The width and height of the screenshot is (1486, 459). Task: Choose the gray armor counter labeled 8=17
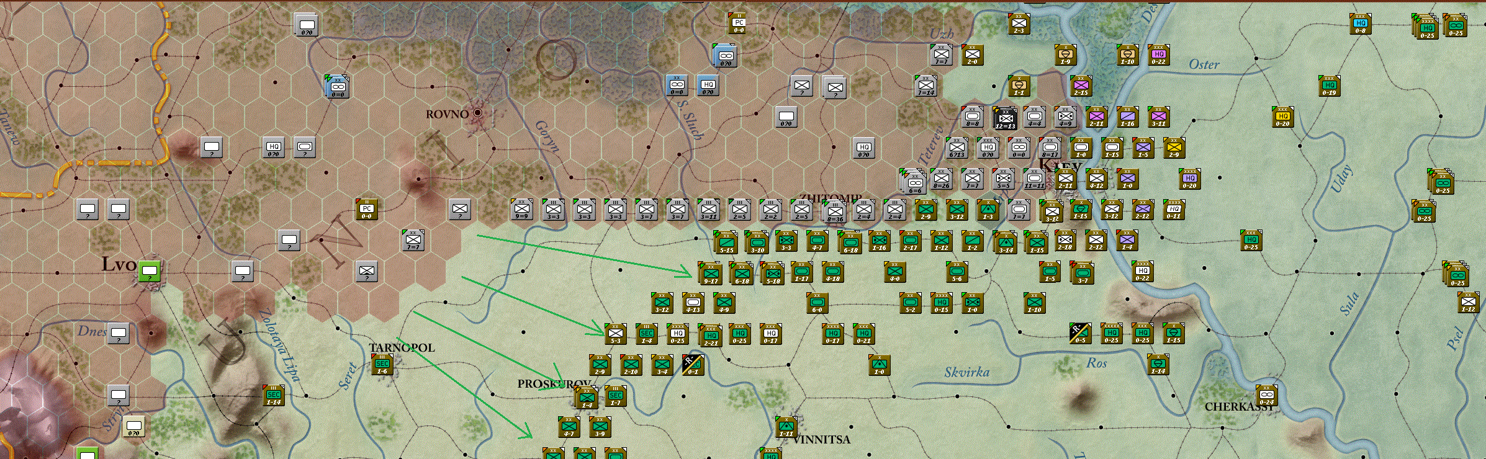[x=1050, y=148]
